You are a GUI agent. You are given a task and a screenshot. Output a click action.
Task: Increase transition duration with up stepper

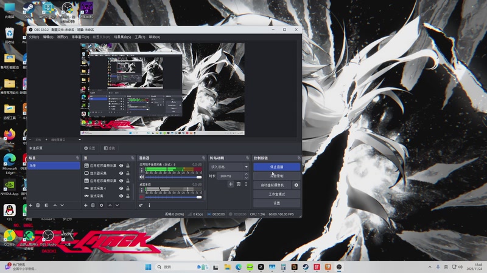point(247,174)
